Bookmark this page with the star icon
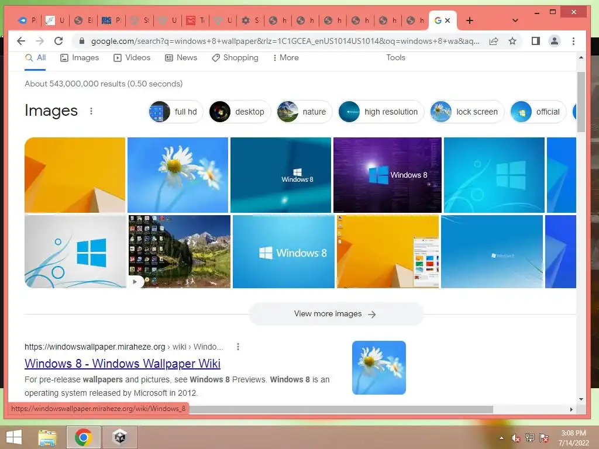 pyautogui.click(x=512, y=41)
